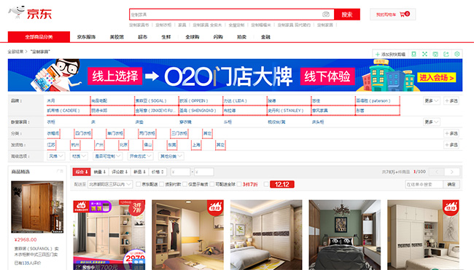Click the green settings gear icon

[x=456, y=54]
